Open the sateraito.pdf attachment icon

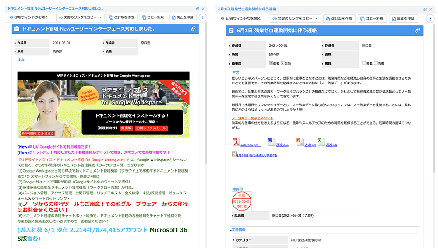pos(236,142)
